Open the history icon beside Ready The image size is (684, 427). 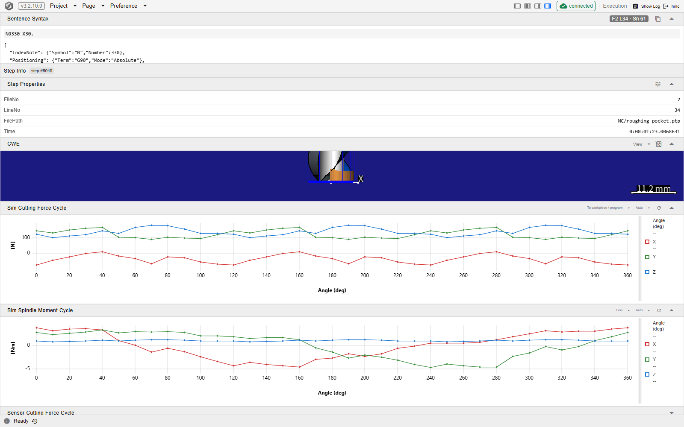[35, 421]
